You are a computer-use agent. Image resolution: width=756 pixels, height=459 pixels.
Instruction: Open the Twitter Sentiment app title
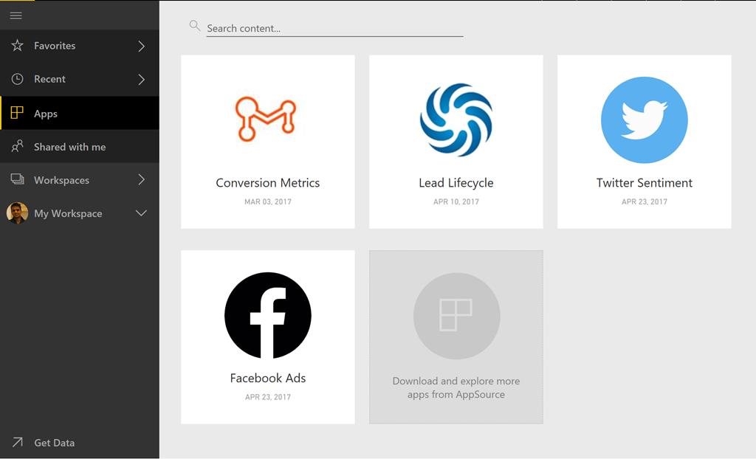click(644, 183)
